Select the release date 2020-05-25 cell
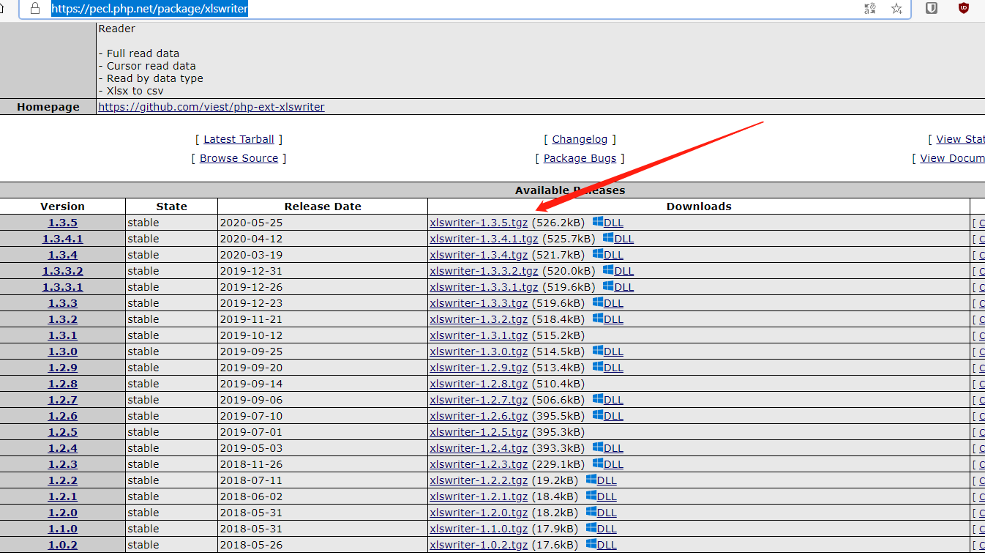Image resolution: width=985 pixels, height=558 pixels. [x=323, y=223]
